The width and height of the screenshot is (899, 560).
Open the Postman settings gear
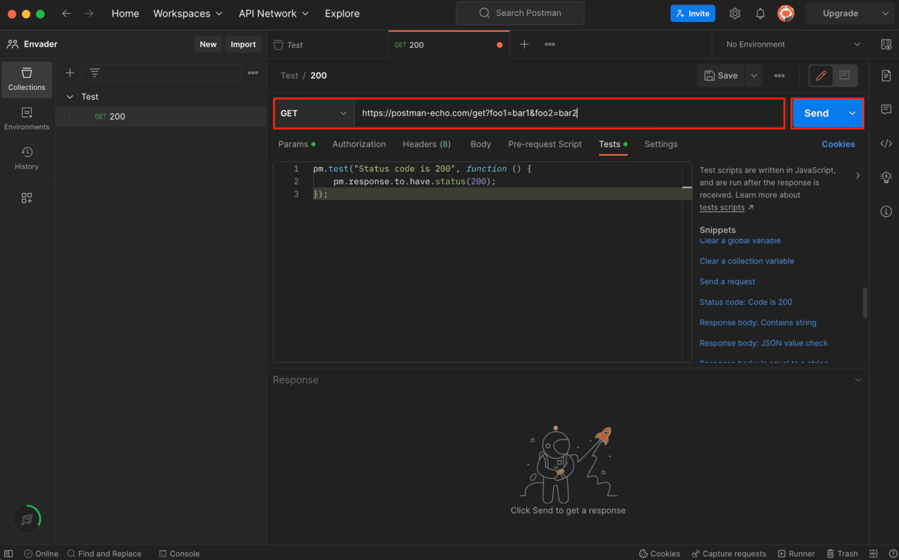[x=735, y=13]
